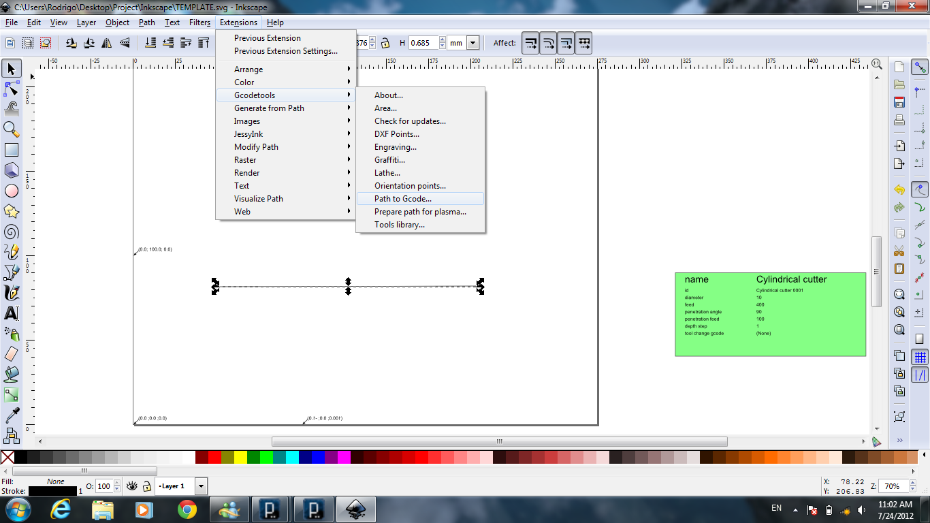Select the Node edit tool
The width and height of the screenshot is (930, 523).
coord(12,89)
